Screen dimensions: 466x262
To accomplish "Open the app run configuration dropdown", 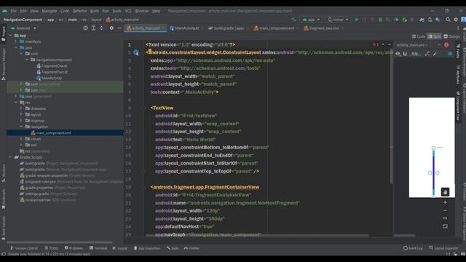I will click(311, 20).
